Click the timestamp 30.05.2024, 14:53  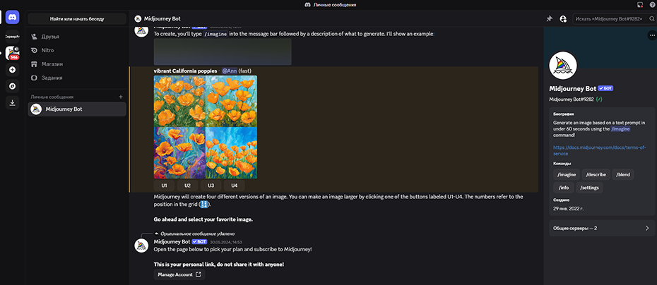tap(226, 242)
